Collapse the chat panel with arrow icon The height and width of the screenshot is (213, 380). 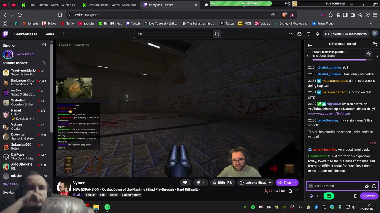[310, 45]
